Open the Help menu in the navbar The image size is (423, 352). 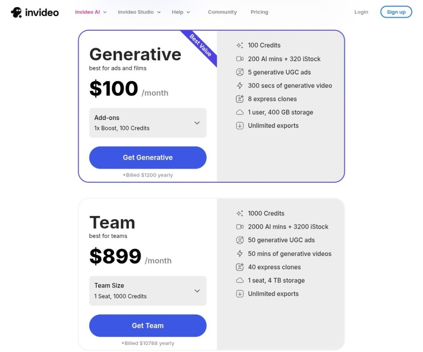(181, 12)
